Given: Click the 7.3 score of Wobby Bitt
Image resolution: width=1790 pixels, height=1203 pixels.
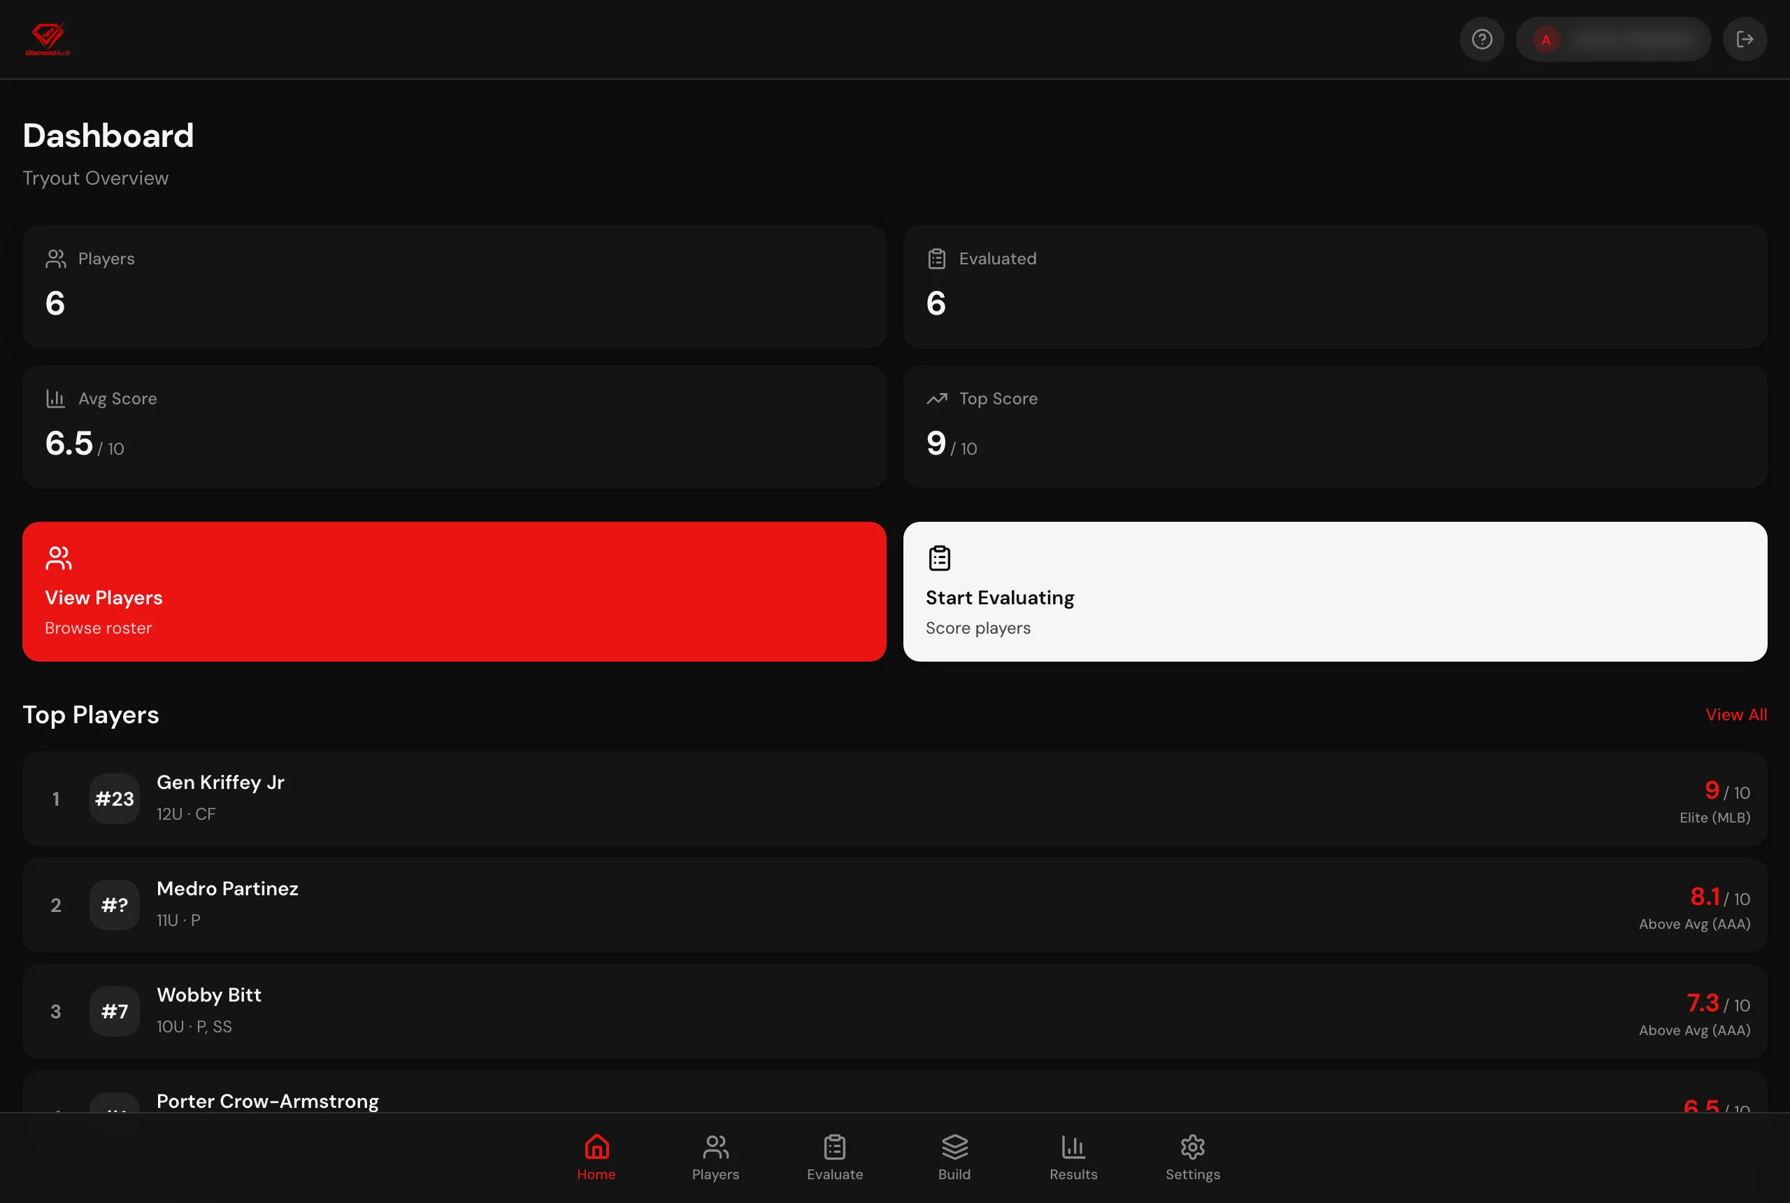Looking at the screenshot, I should 1703,1003.
